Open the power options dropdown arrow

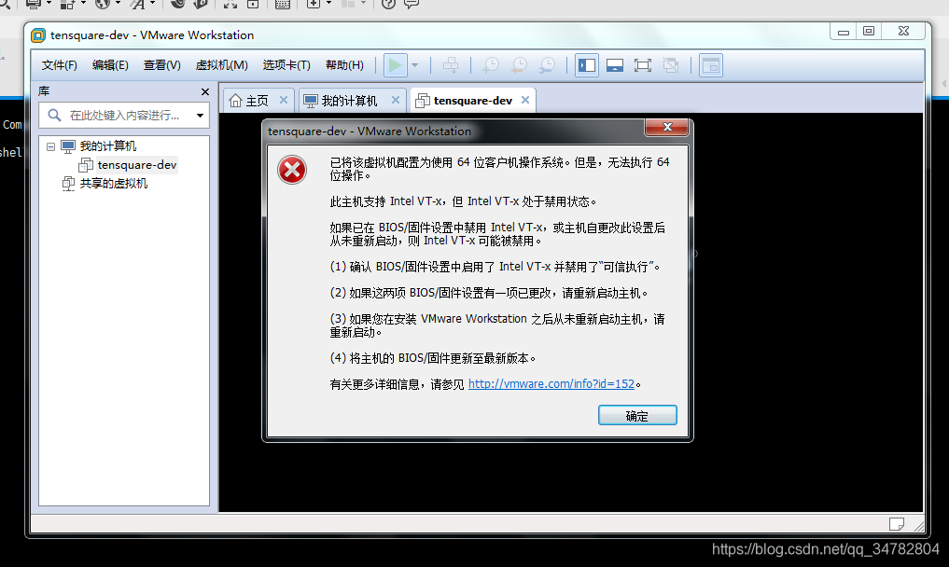415,65
